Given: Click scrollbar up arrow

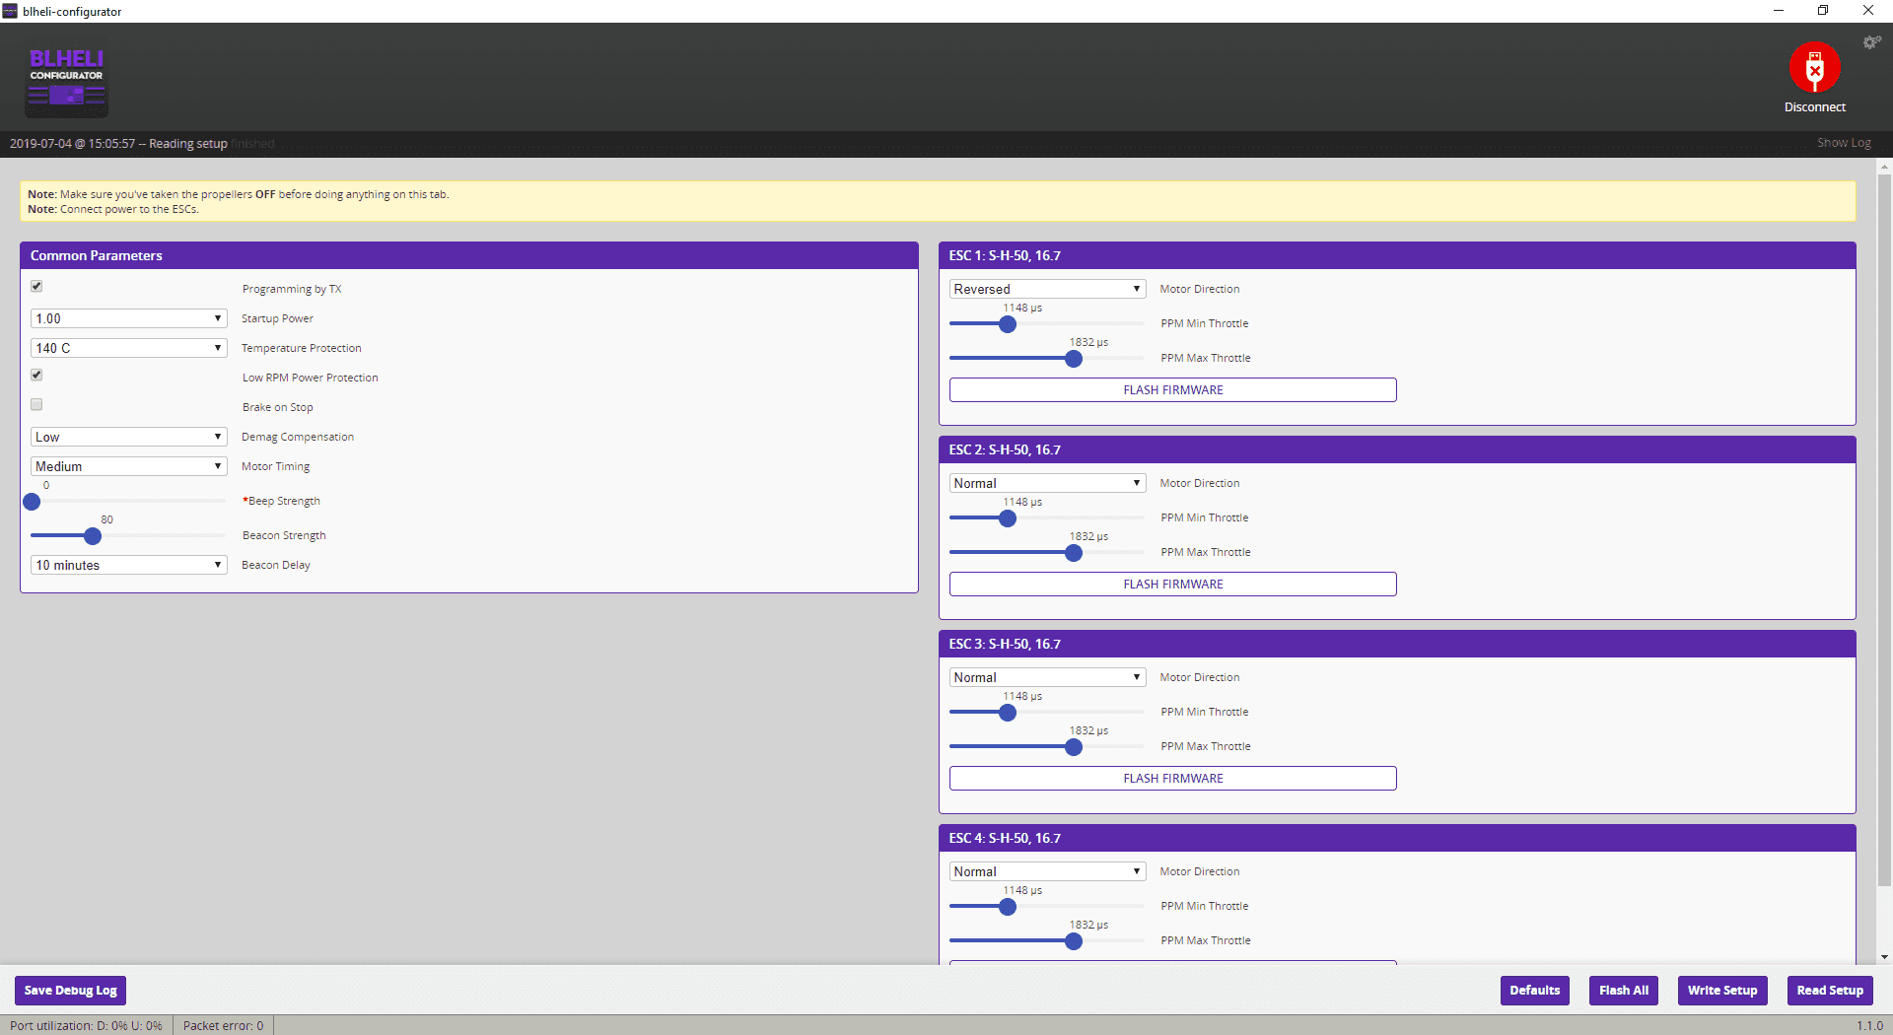Looking at the screenshot, I should point(1884,168).
